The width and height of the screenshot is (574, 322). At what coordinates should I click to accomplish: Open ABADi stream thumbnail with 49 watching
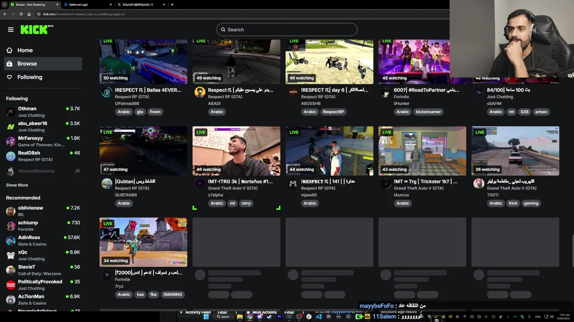236,62
